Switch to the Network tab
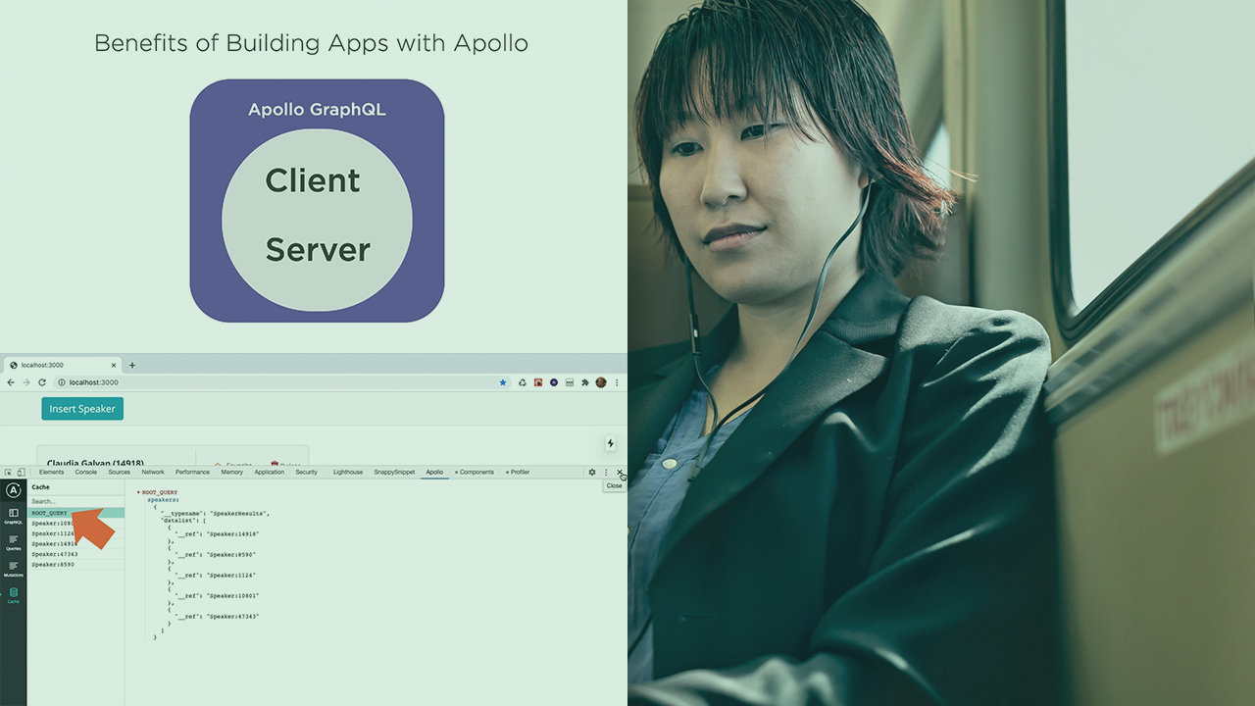Screen dimensions: 1255x706 153,472
